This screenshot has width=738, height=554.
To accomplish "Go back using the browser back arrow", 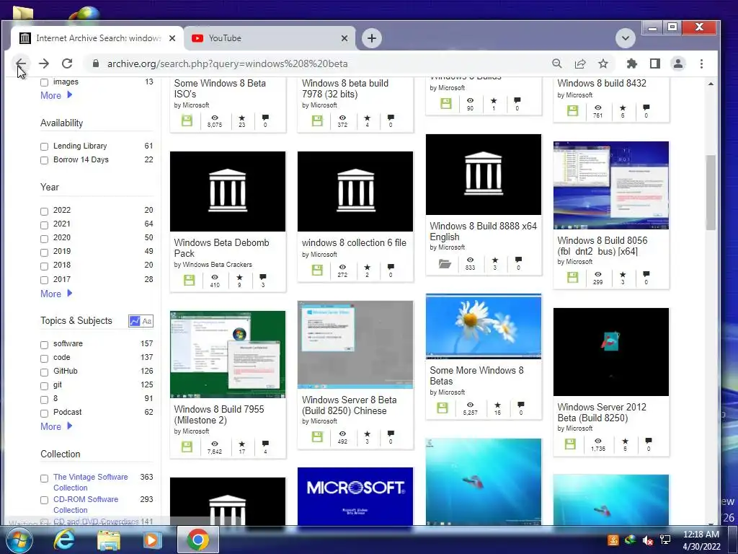I will [21, 63].
